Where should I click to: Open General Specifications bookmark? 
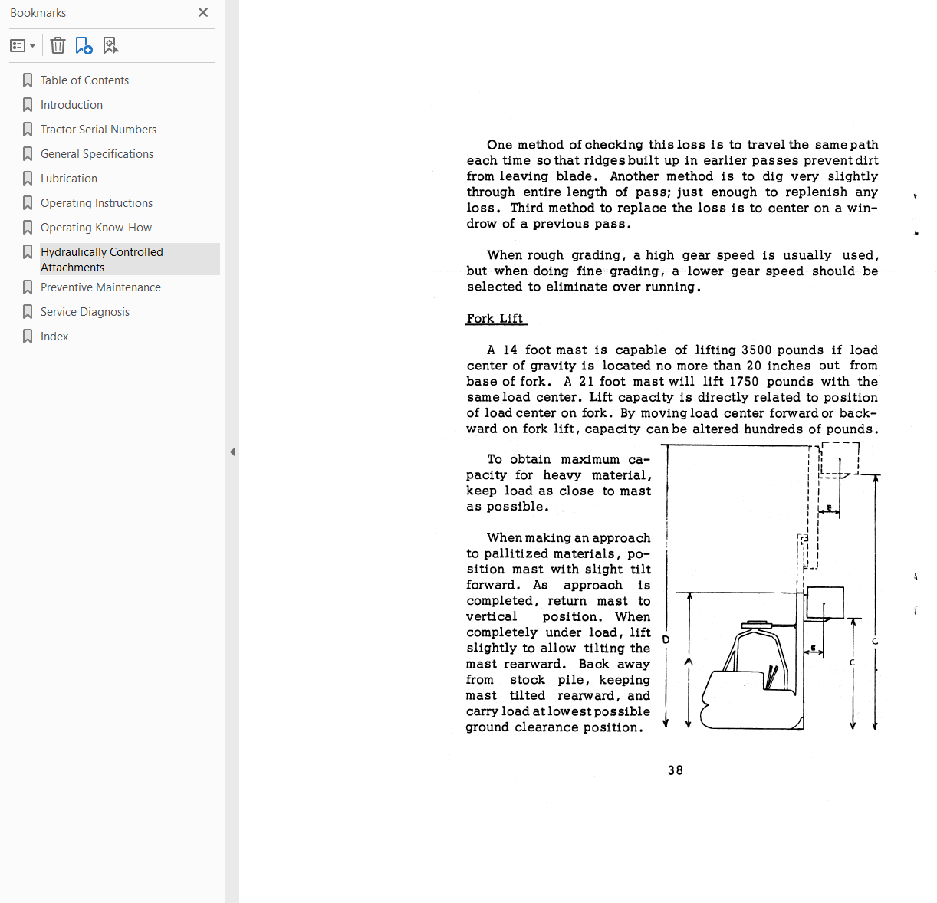click(x=97, y=154)
